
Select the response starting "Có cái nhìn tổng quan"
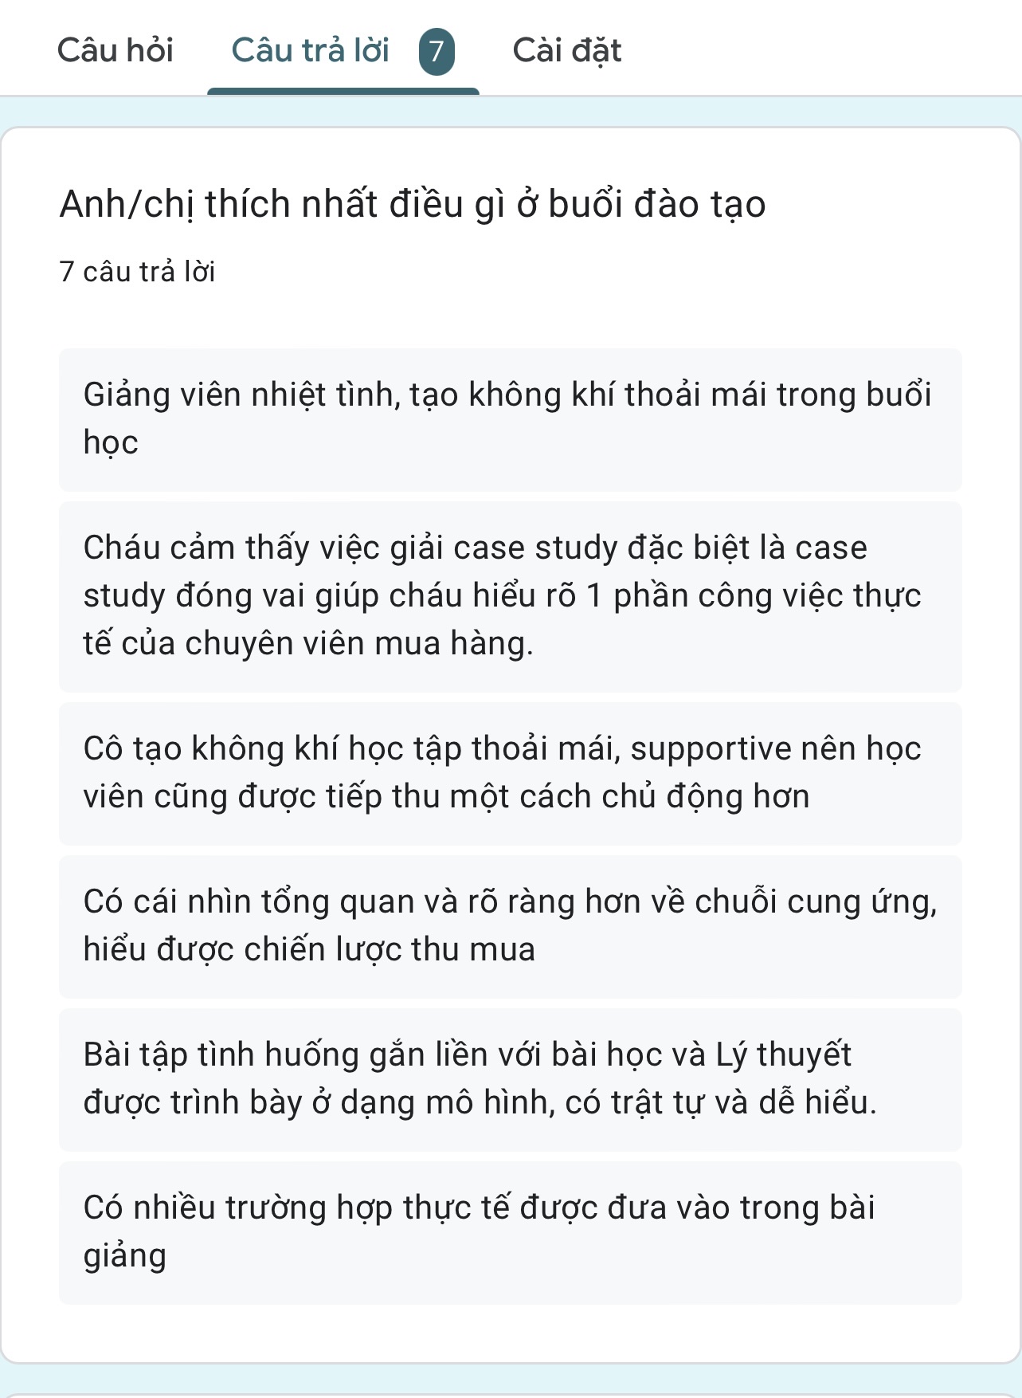coord(510,926)
